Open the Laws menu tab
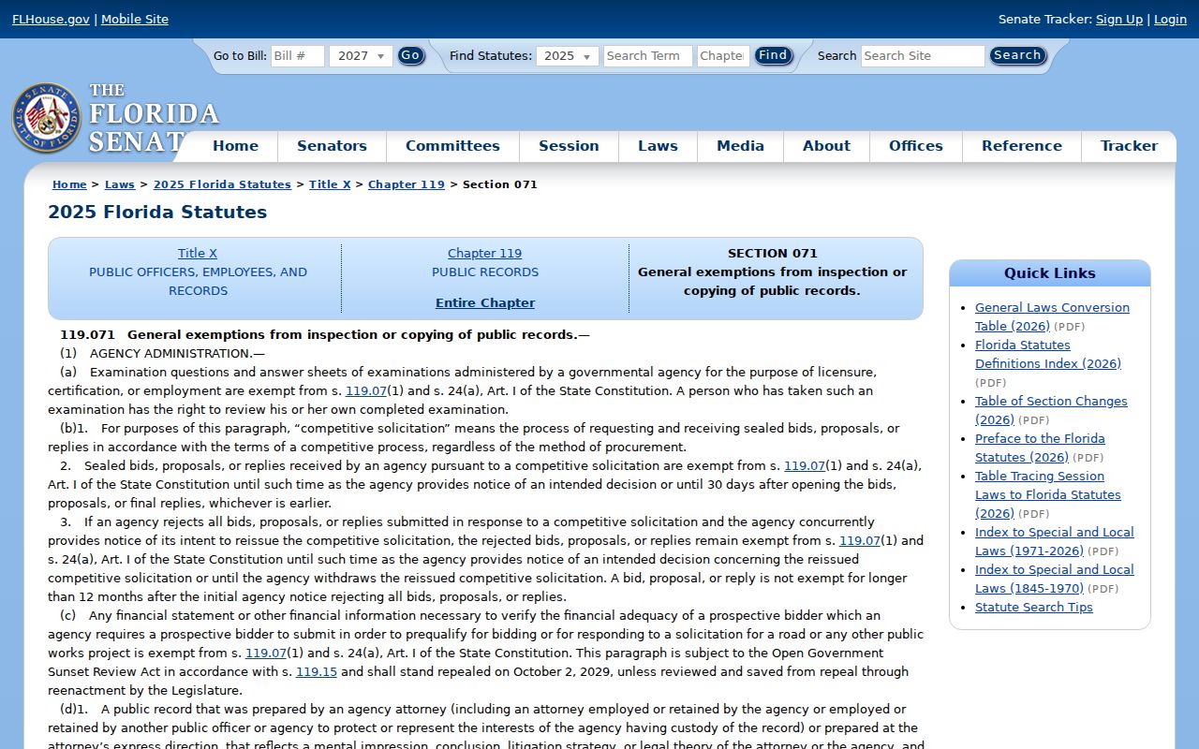 click(x=658, y=146)
